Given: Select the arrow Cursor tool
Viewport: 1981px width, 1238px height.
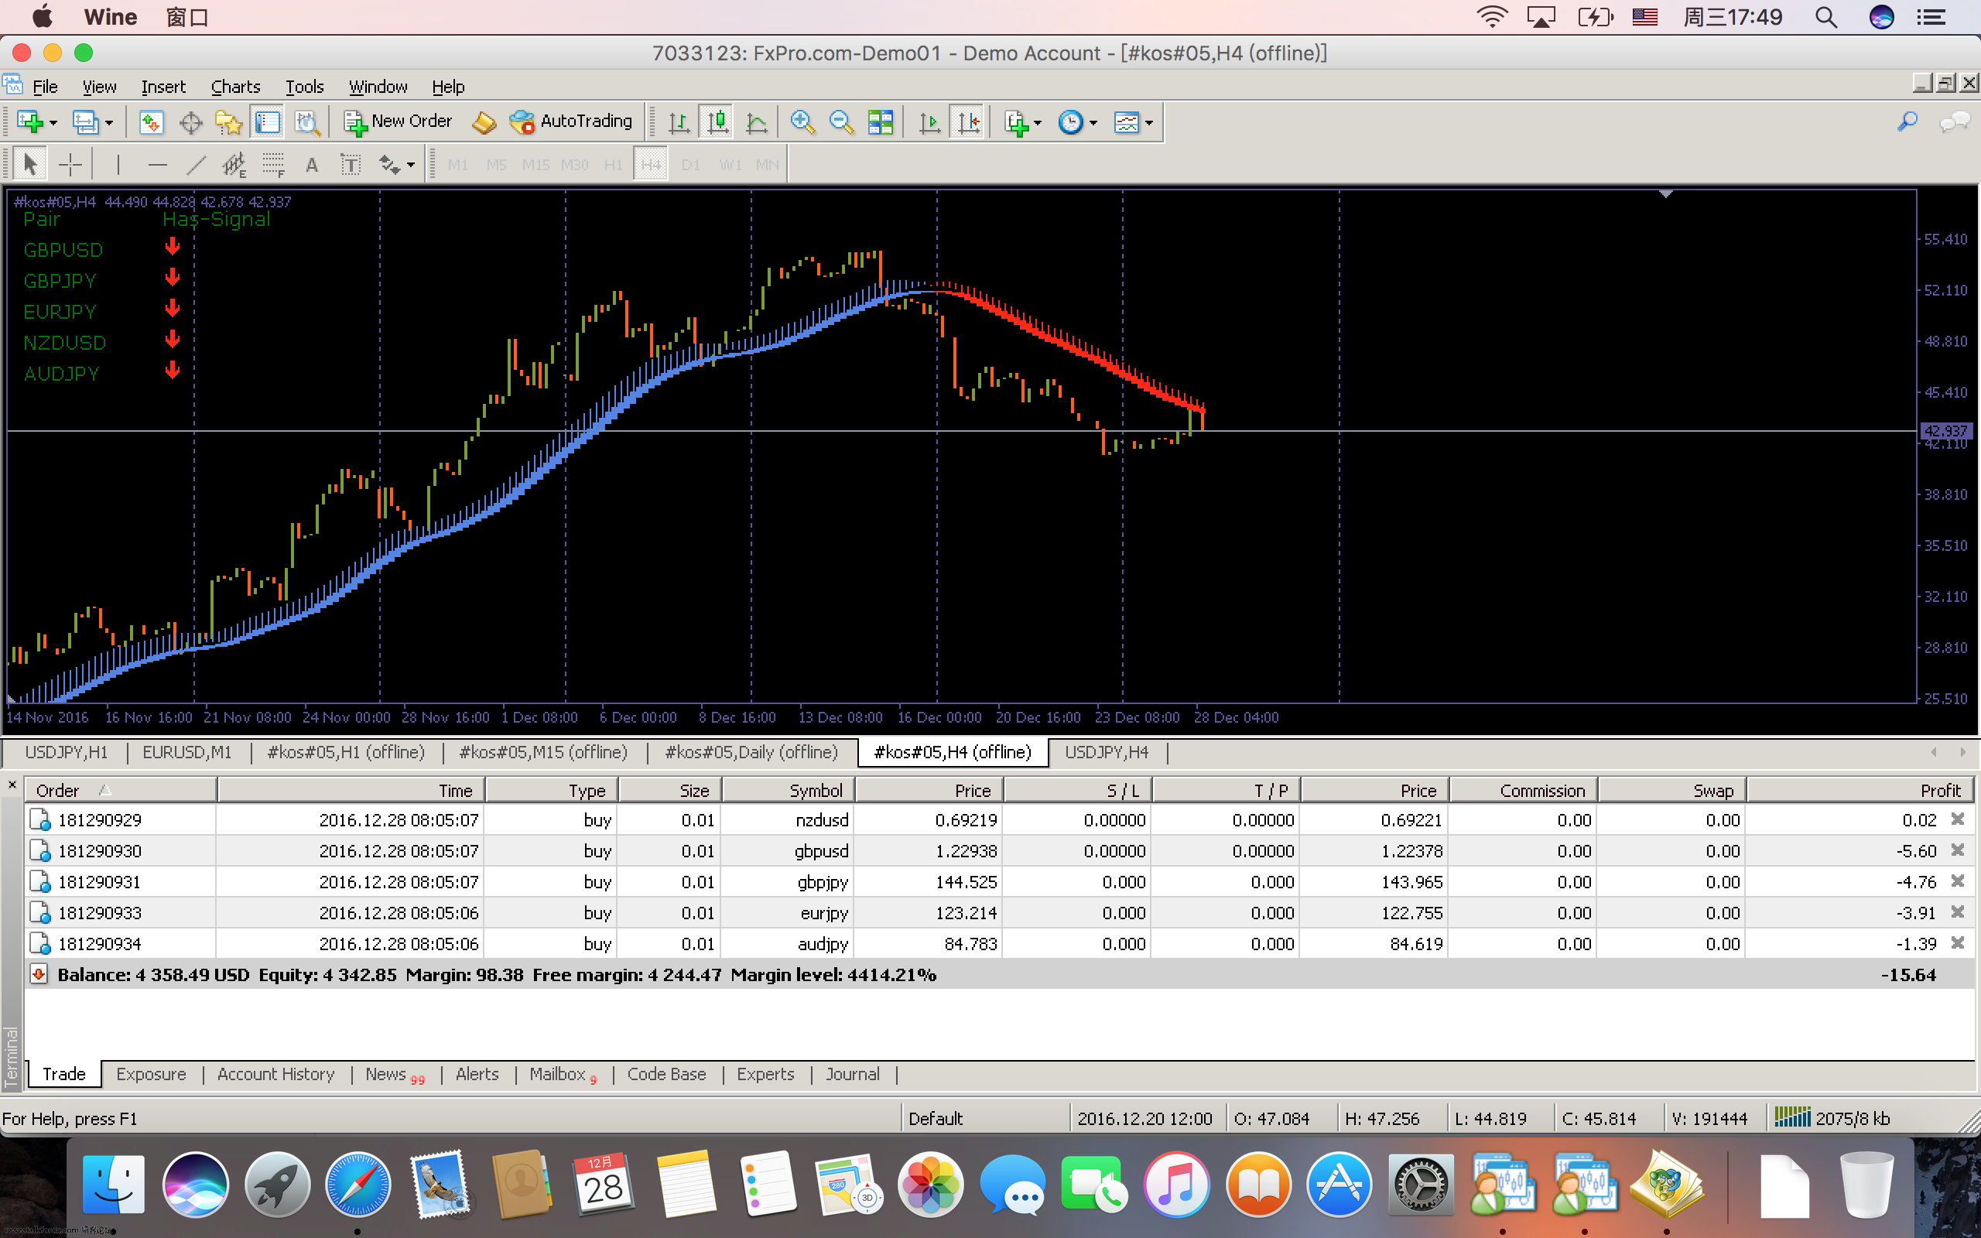Looking at the screenshot, I should click(30, 165).
